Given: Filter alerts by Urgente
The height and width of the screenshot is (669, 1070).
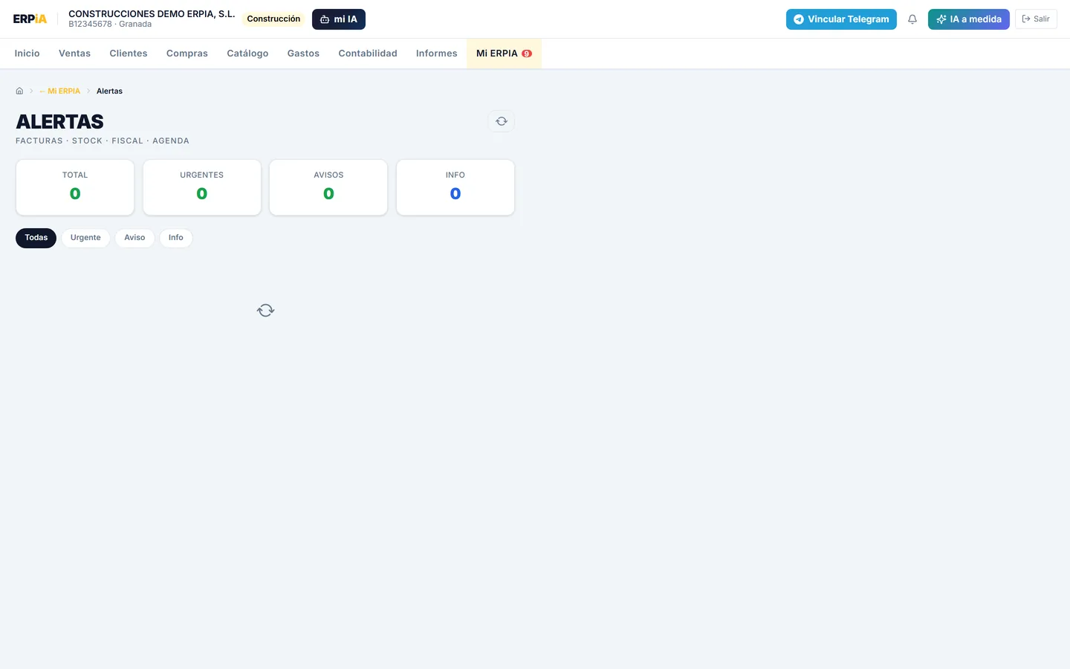Looking at the screenshot, I should 85,238.
